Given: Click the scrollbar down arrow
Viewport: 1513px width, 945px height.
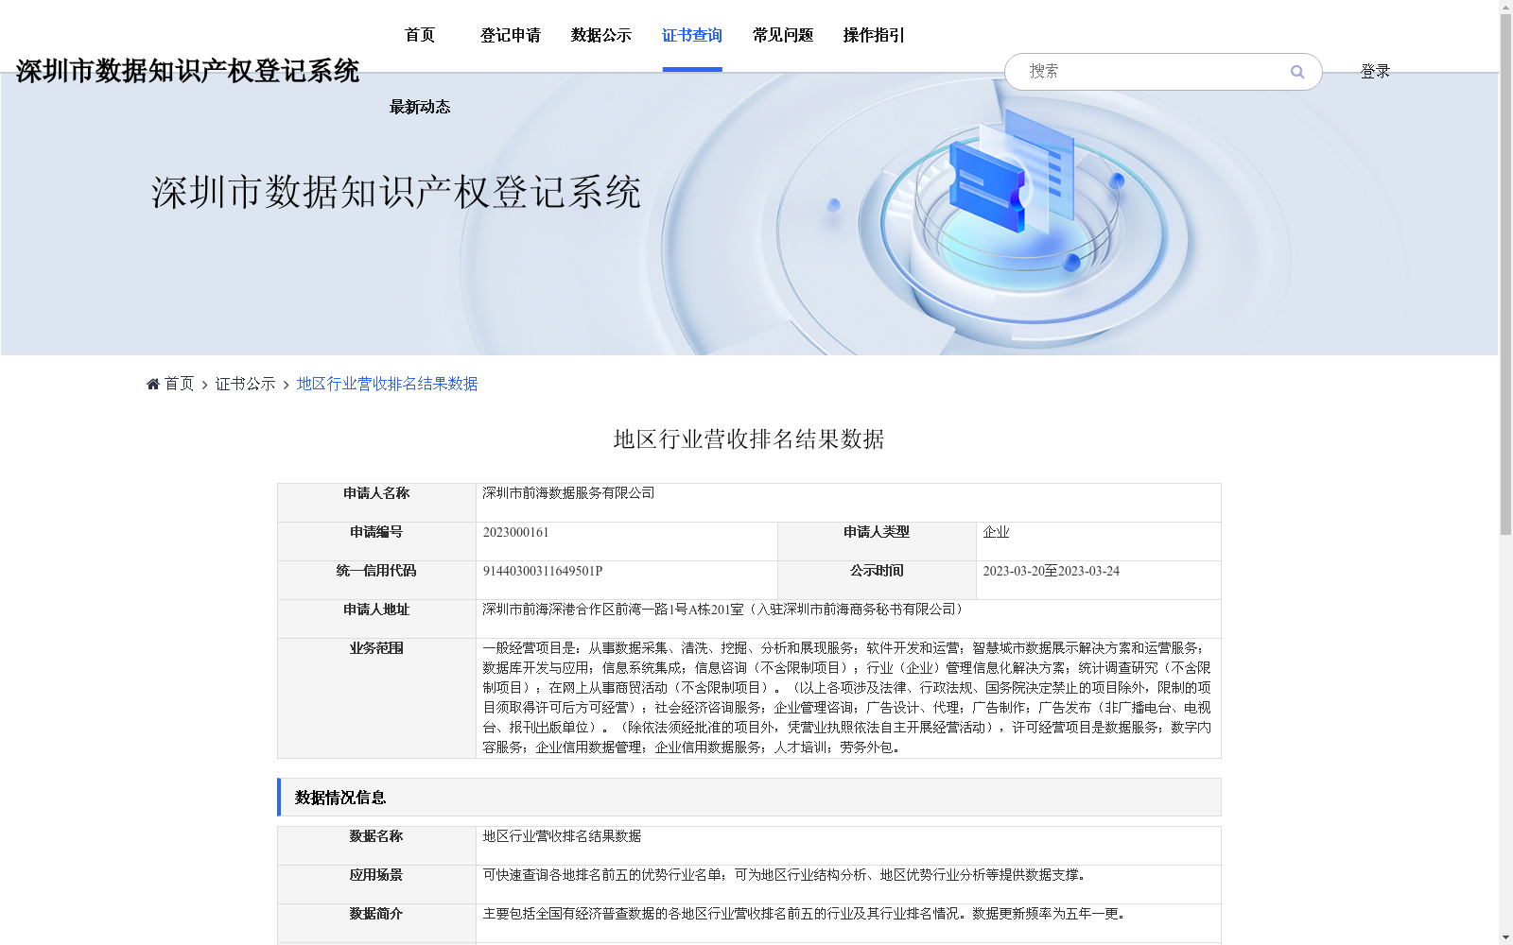Looking at the screenshot, I should click(1505, 937).
